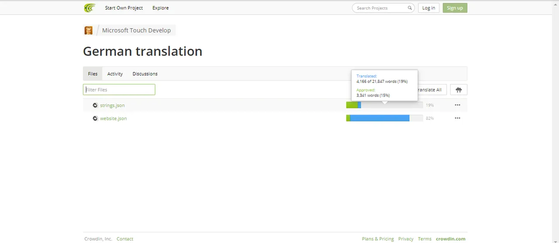
Task: Click the Crowdin logo icon
Action: click(x=90, y=8)
